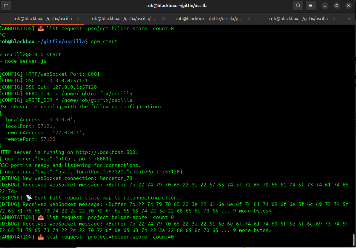Maximize the terminal window
356x248 pixels.
tap(336, 6)
